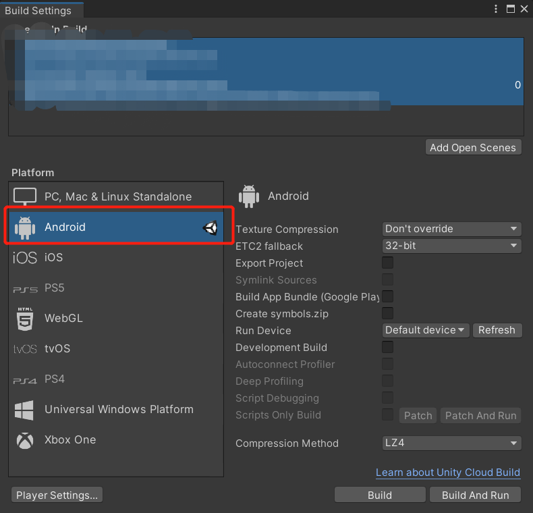Image resolution: width=533 pixels, height=513 pixels.
Task: Click the Build And Run button
Action: click(x=475, y=495)
